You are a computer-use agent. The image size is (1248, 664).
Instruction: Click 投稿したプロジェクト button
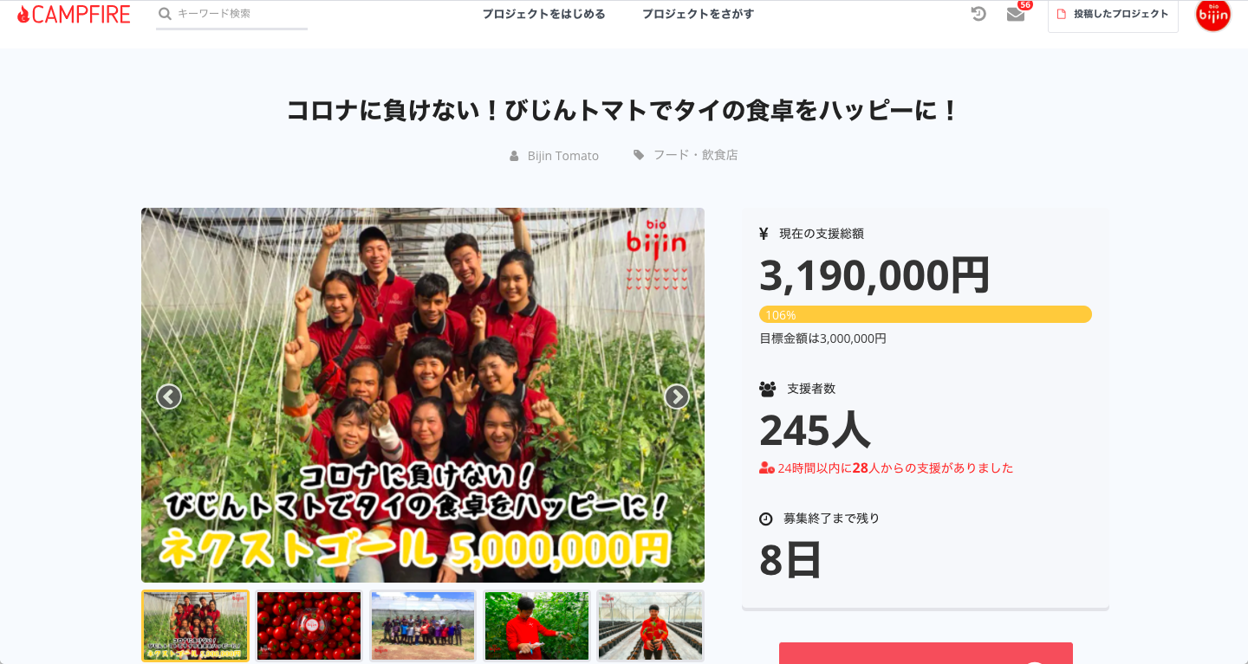click(1113, 15)
